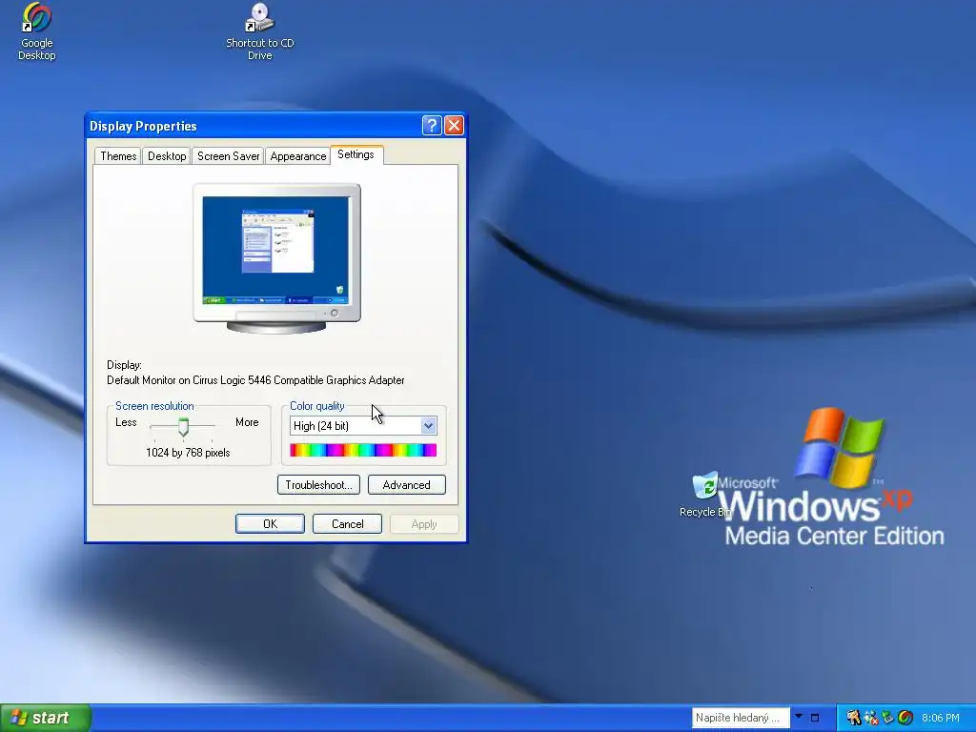Select the Settings tab
976x732 pixels.
click(356, 155)
